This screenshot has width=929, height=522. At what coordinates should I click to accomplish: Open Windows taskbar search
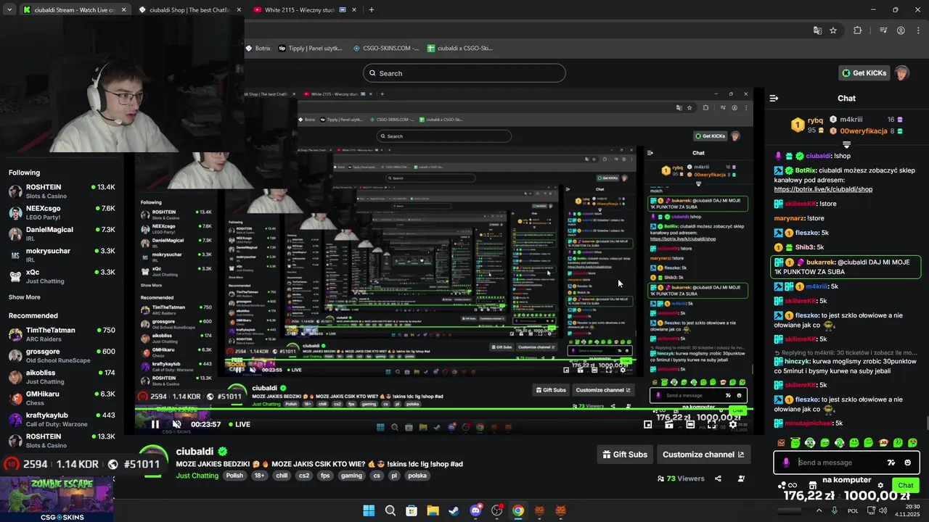[x=390, y=511]
